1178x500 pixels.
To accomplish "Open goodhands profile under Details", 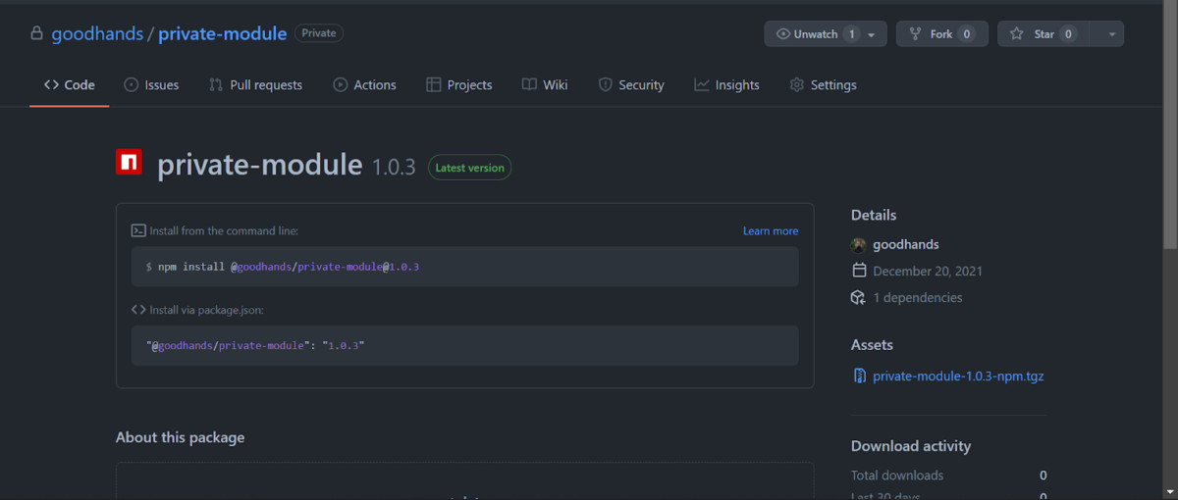I will pyautogui.click(x=905, y=244).
